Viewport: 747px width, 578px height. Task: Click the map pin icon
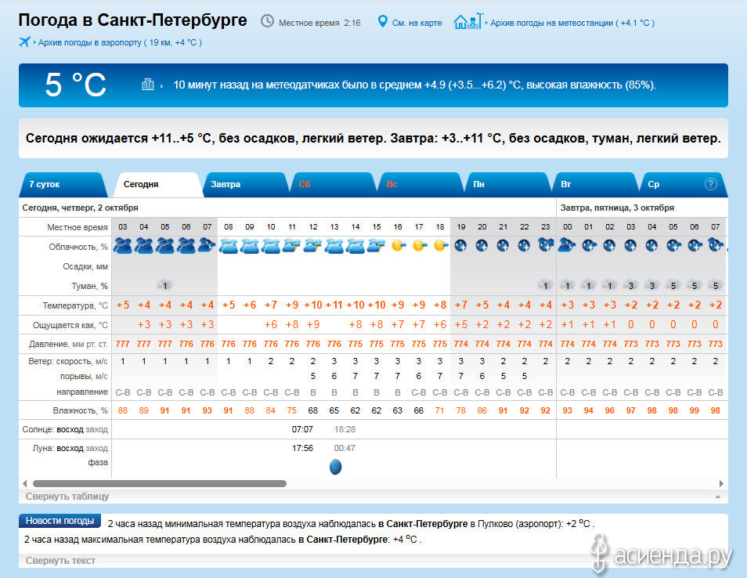[383, 21]
